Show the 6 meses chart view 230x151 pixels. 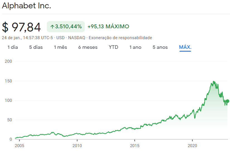click(88, 47)
